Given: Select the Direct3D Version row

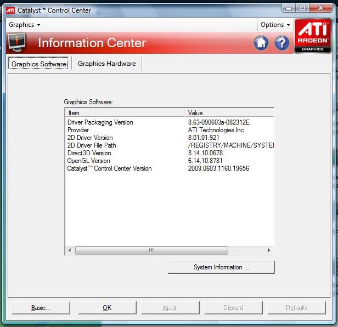Looking at the screenshot, I should [x=170, y=153].
